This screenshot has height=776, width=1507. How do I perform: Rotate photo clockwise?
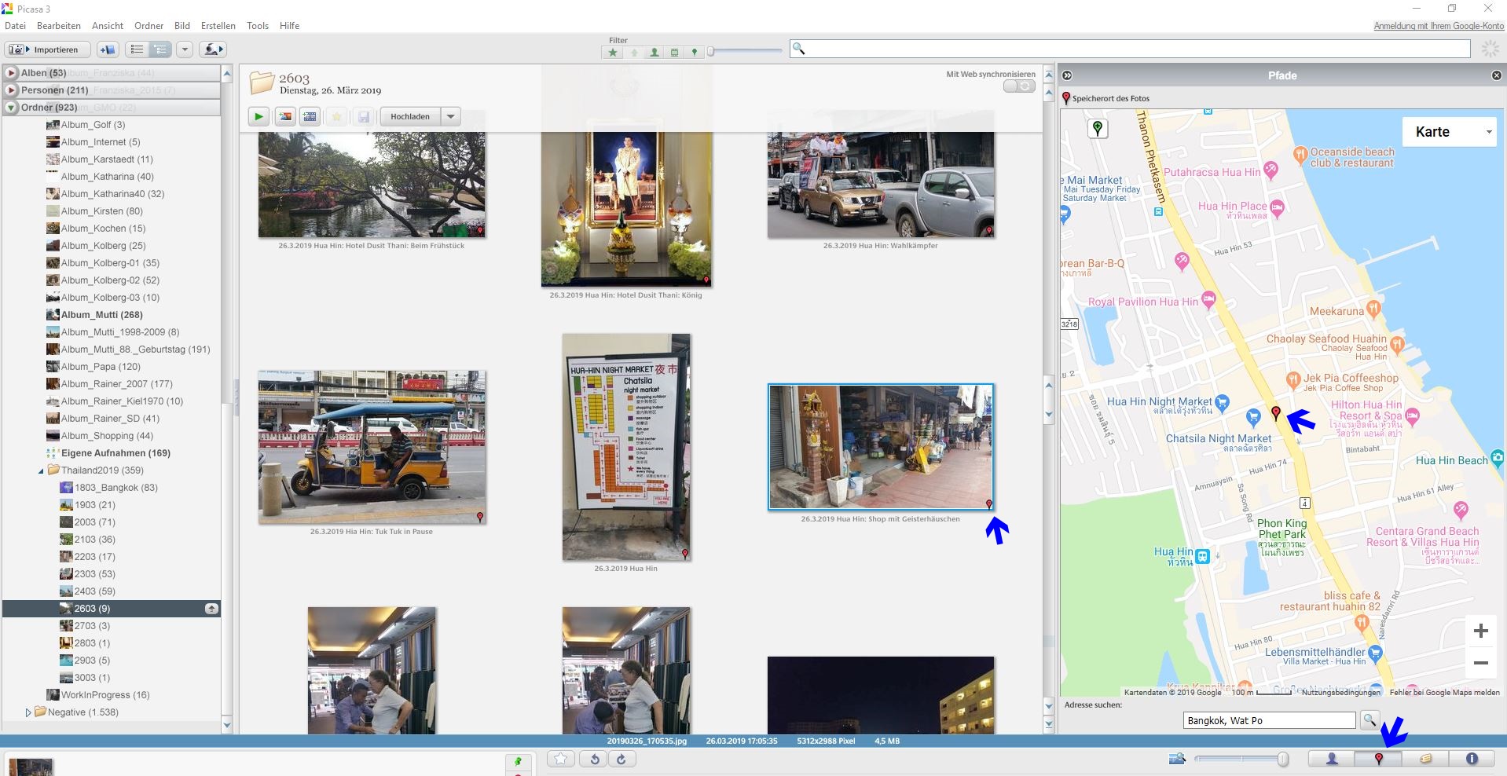pos(621,759)
